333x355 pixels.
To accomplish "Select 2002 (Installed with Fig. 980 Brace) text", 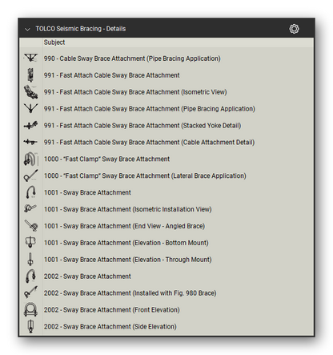I will click(130, 293).
